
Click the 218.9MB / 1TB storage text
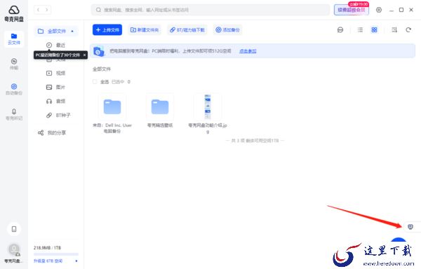(47, 247)
